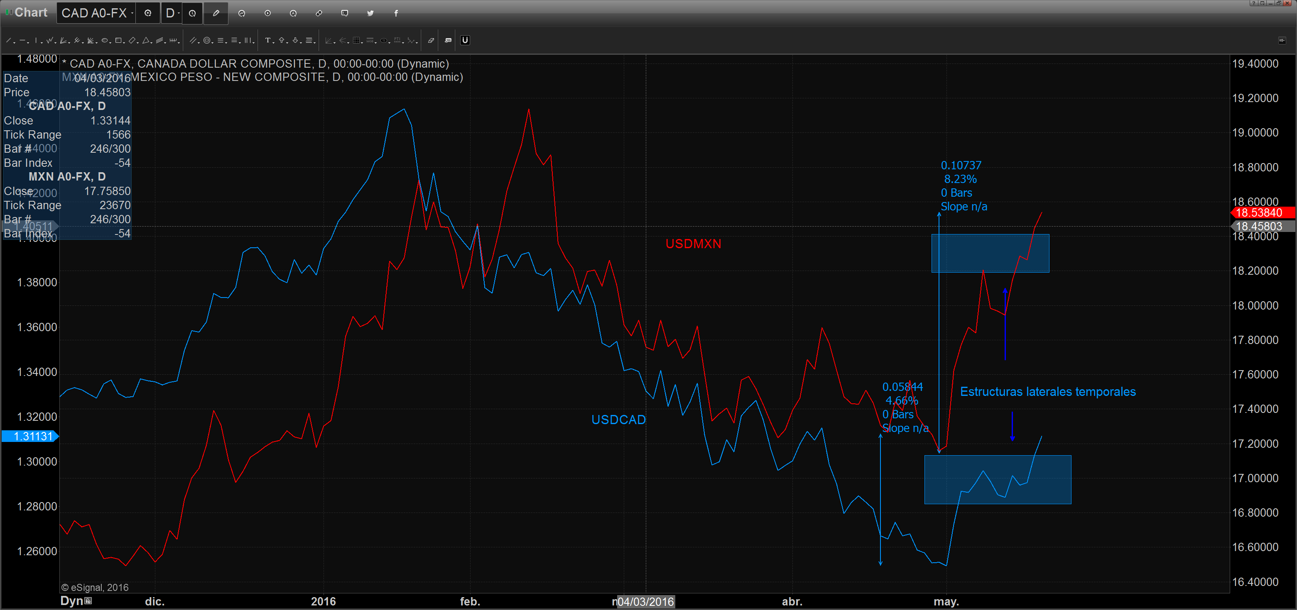Expand the dropdown arrow beside triangle tool
This screenshot has width=1297, height=610.
tap(152, 43)
